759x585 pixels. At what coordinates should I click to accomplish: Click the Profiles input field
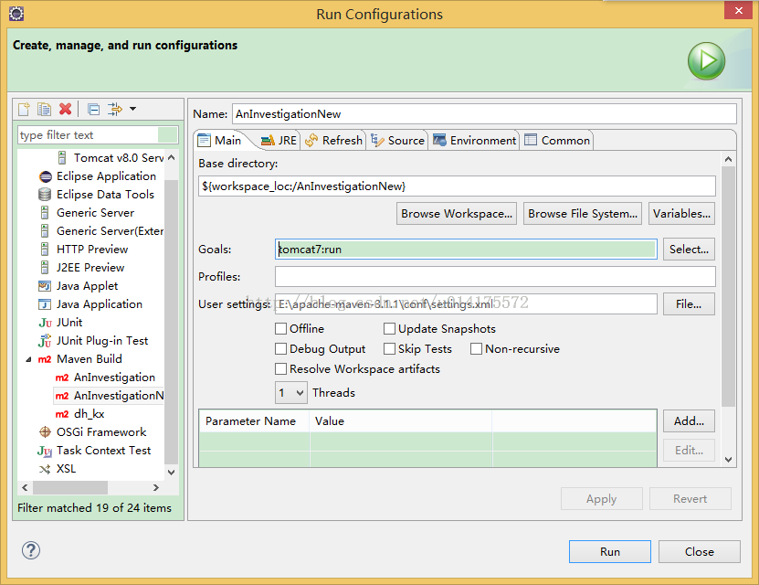495,277
